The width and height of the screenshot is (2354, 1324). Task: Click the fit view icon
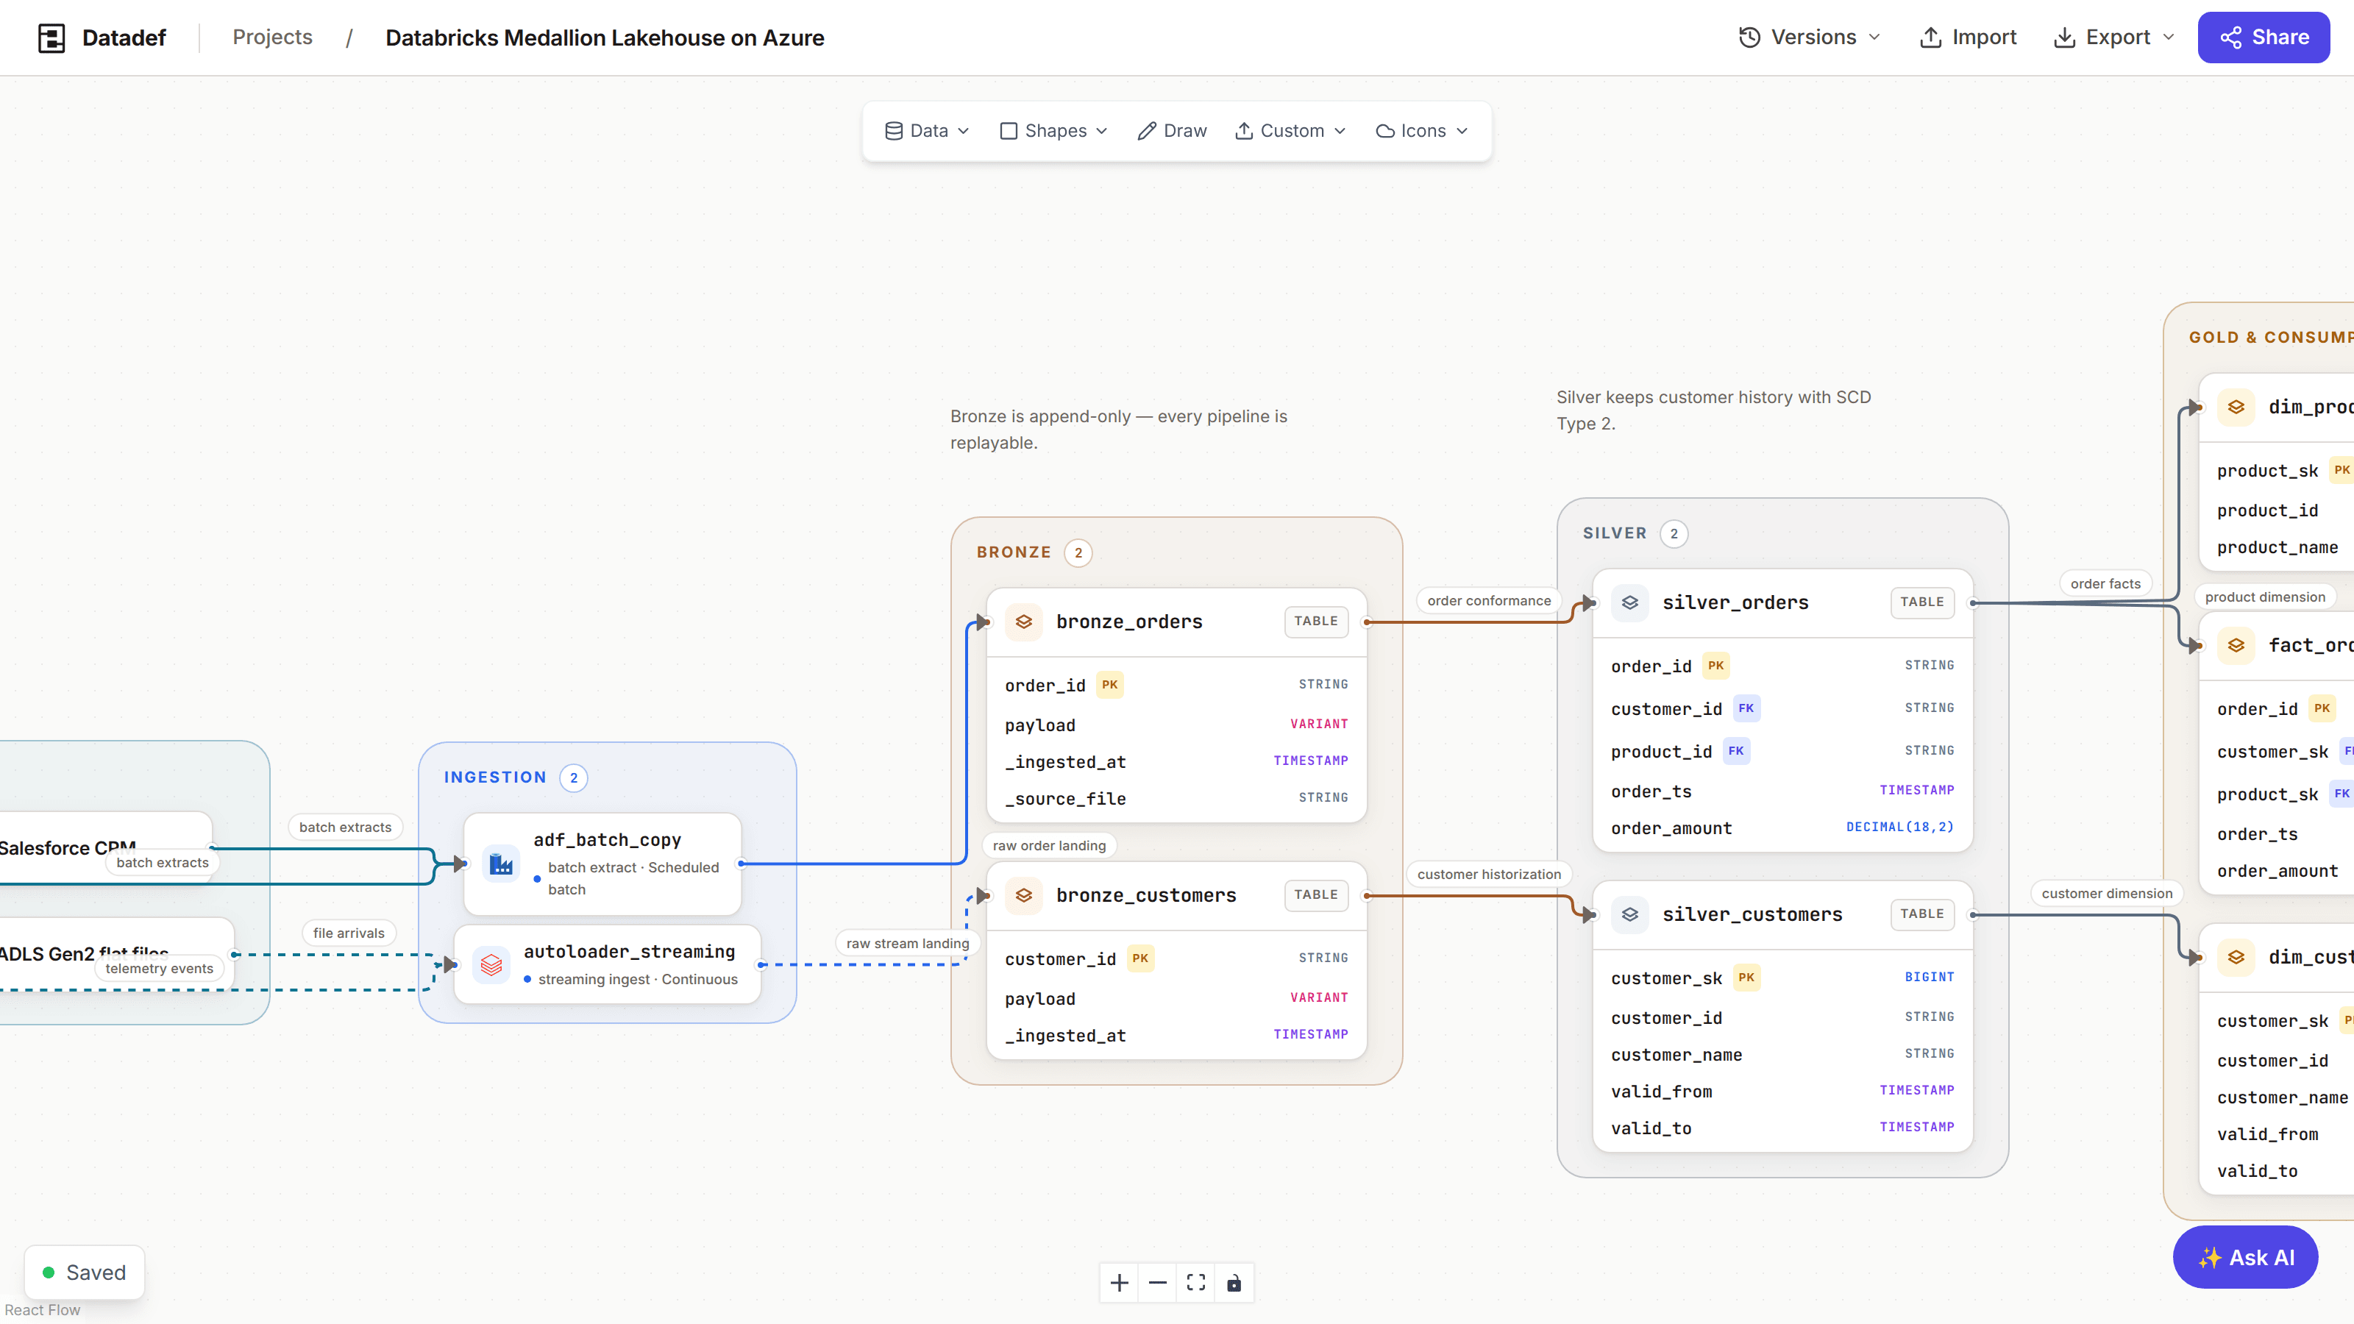click(x=1196, y=1283)
